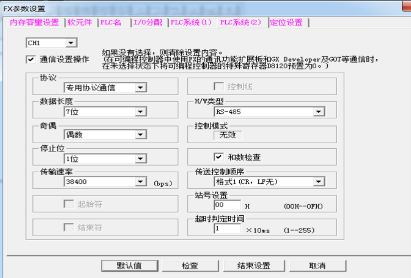This screenshot has width=411, height=278.
Task: Click the 站号设置 input field
Action: 227,205
